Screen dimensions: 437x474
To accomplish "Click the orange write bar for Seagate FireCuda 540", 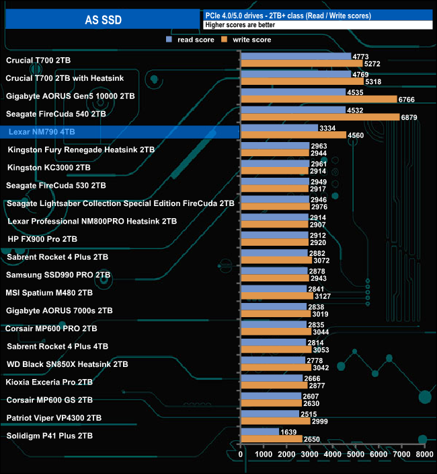I will tap(320, 117).
